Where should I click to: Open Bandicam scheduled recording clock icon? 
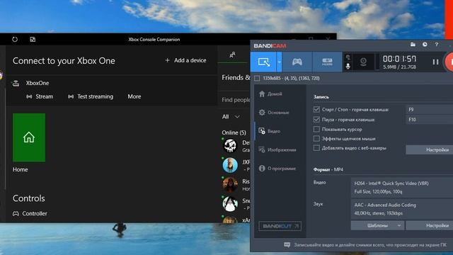(425, 45)
